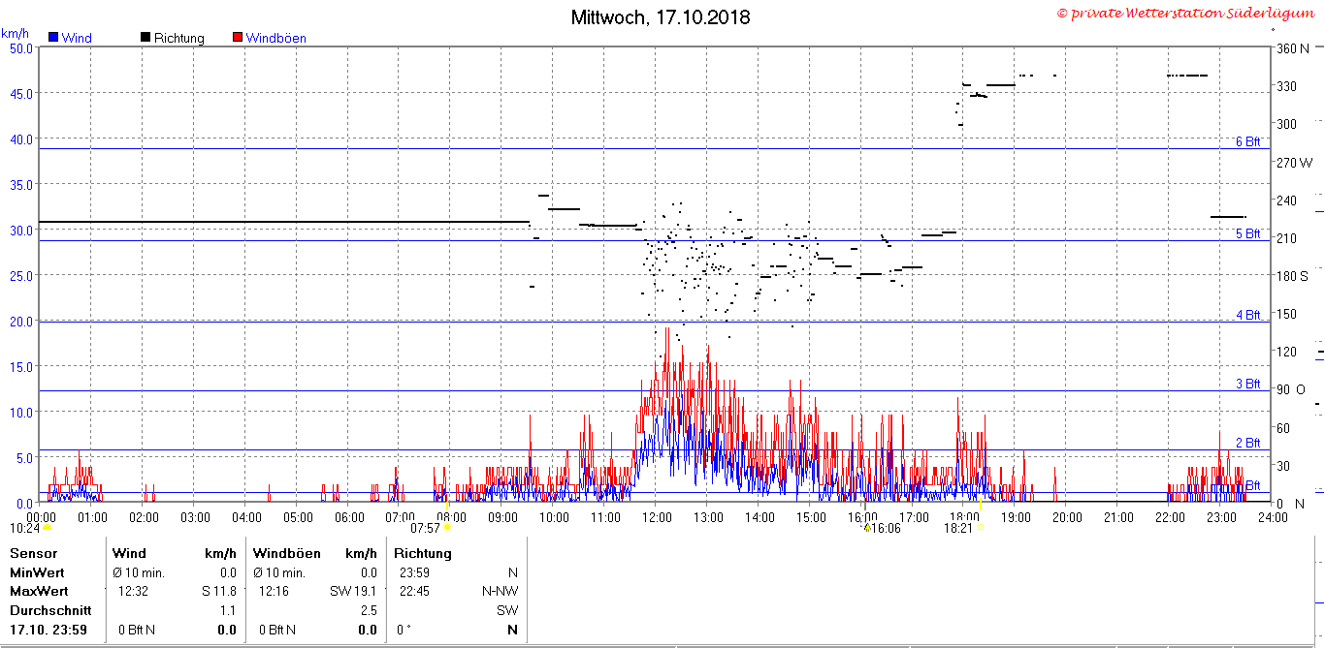This screenshot has width=1325, height=648.
Task: Click the Sensor column header
Action: click(x=33, y=553)
